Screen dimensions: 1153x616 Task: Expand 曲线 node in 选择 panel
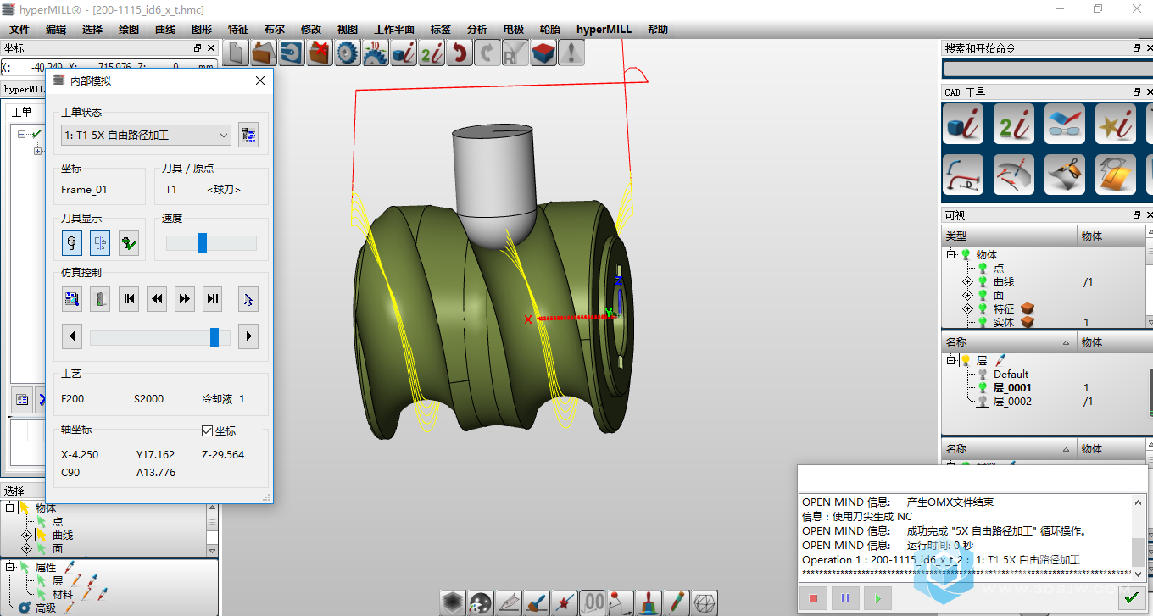26,535
